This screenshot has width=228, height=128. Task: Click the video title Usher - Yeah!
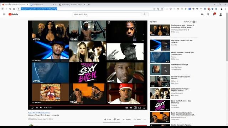click(43, 115)
